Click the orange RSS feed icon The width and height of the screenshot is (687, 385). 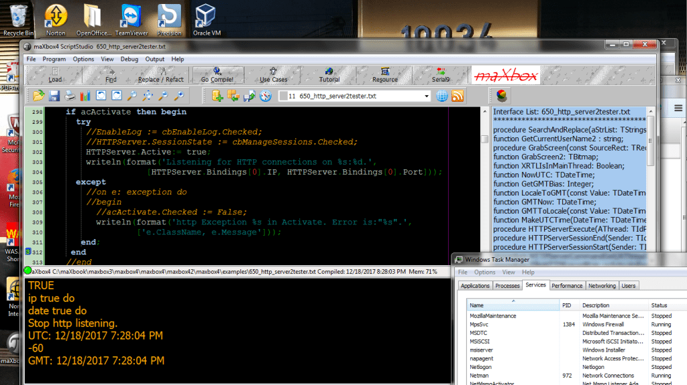point(458,96)
